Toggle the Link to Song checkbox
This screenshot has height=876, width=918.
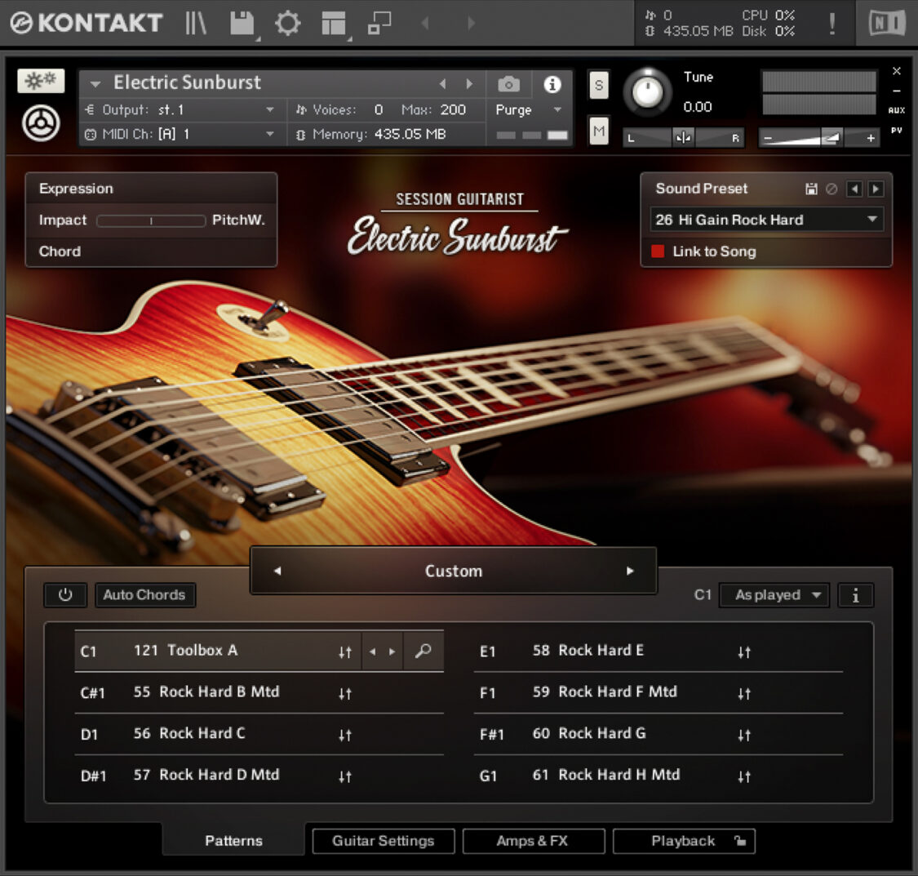(658, 251)
